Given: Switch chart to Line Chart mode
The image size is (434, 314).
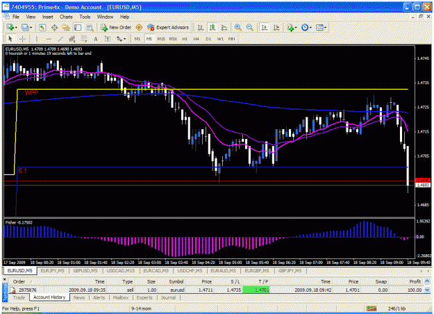Looking at the screenshot, I should (x=224, y=27).
